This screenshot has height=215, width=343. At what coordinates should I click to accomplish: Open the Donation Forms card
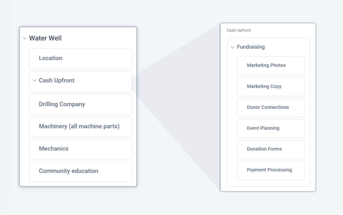[271, 149]
